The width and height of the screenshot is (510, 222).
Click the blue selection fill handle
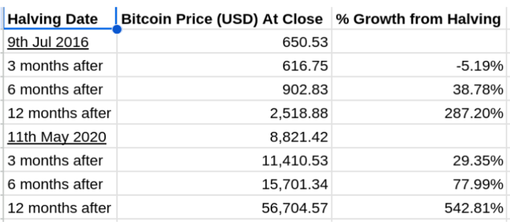117,30
